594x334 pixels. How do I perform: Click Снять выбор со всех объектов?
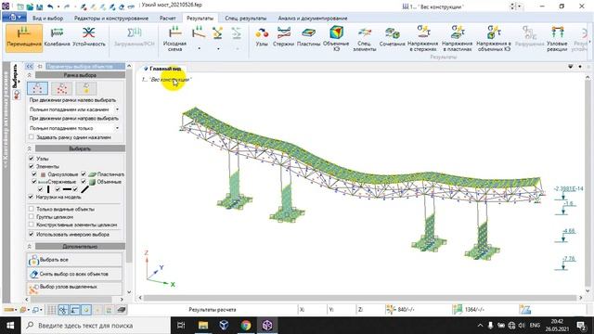coord(74,274)
